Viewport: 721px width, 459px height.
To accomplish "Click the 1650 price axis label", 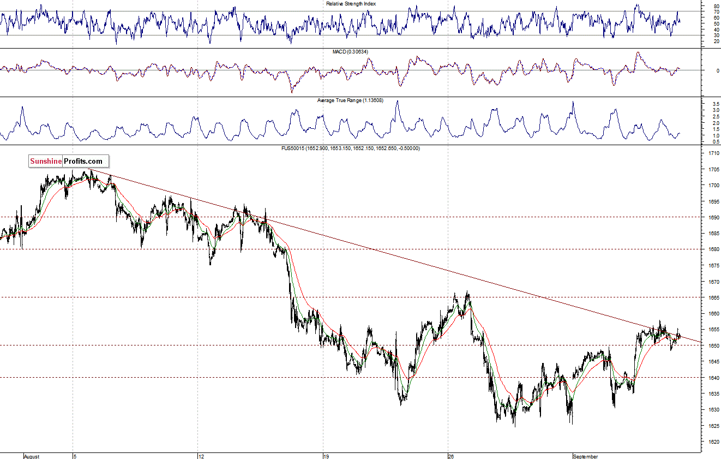I will (x=713, y=346).
